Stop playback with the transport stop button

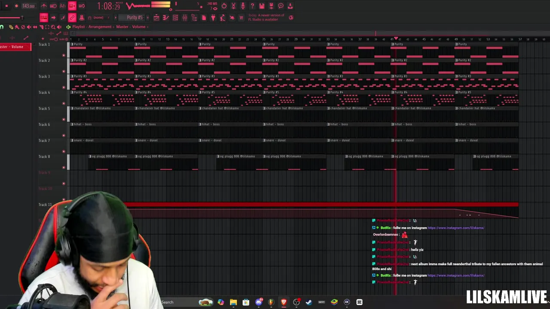(6, 6)
